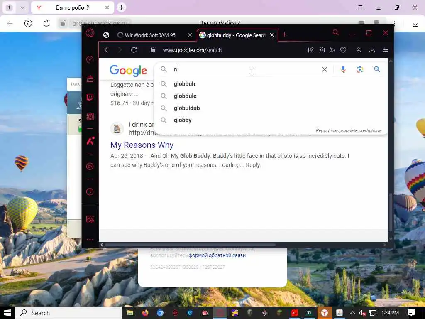Open Firefox from the taskbar

point(145,313)
